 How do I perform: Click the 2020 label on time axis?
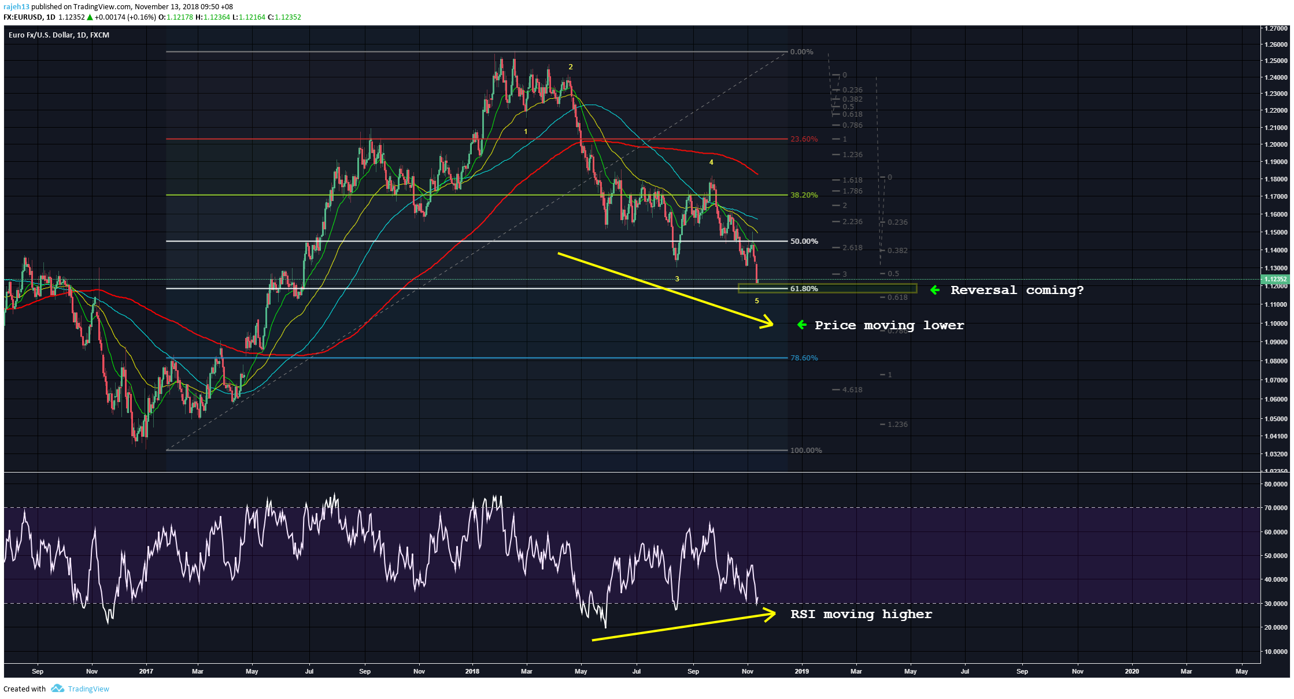point(1132,671)
